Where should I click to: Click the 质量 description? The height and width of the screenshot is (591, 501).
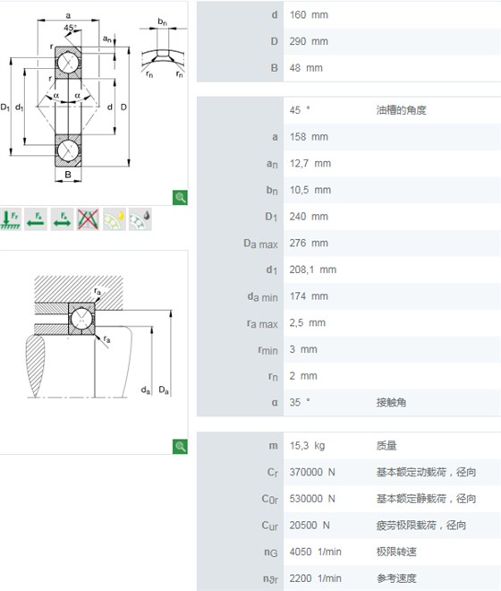[386, 446]
